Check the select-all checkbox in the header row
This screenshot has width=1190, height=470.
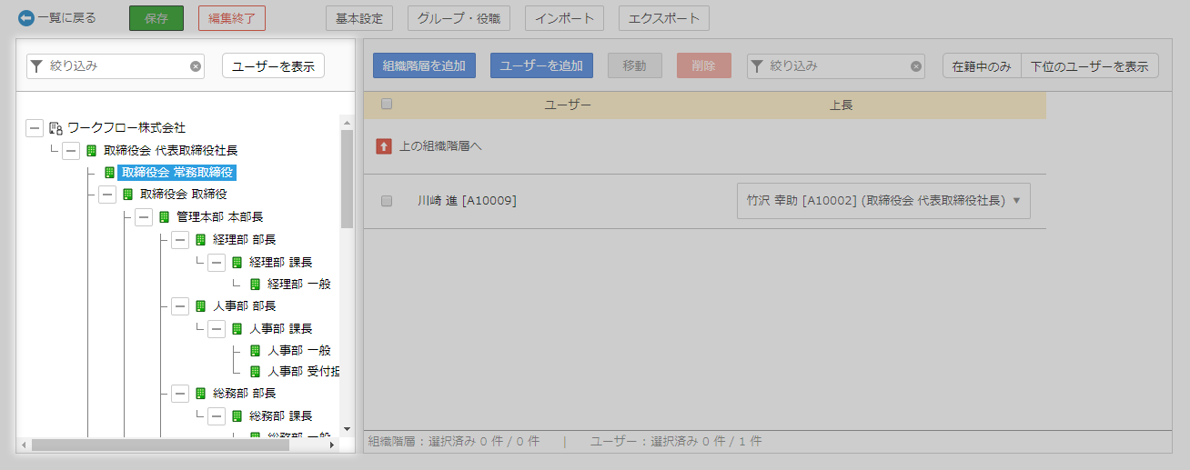(x=387, y=105)
